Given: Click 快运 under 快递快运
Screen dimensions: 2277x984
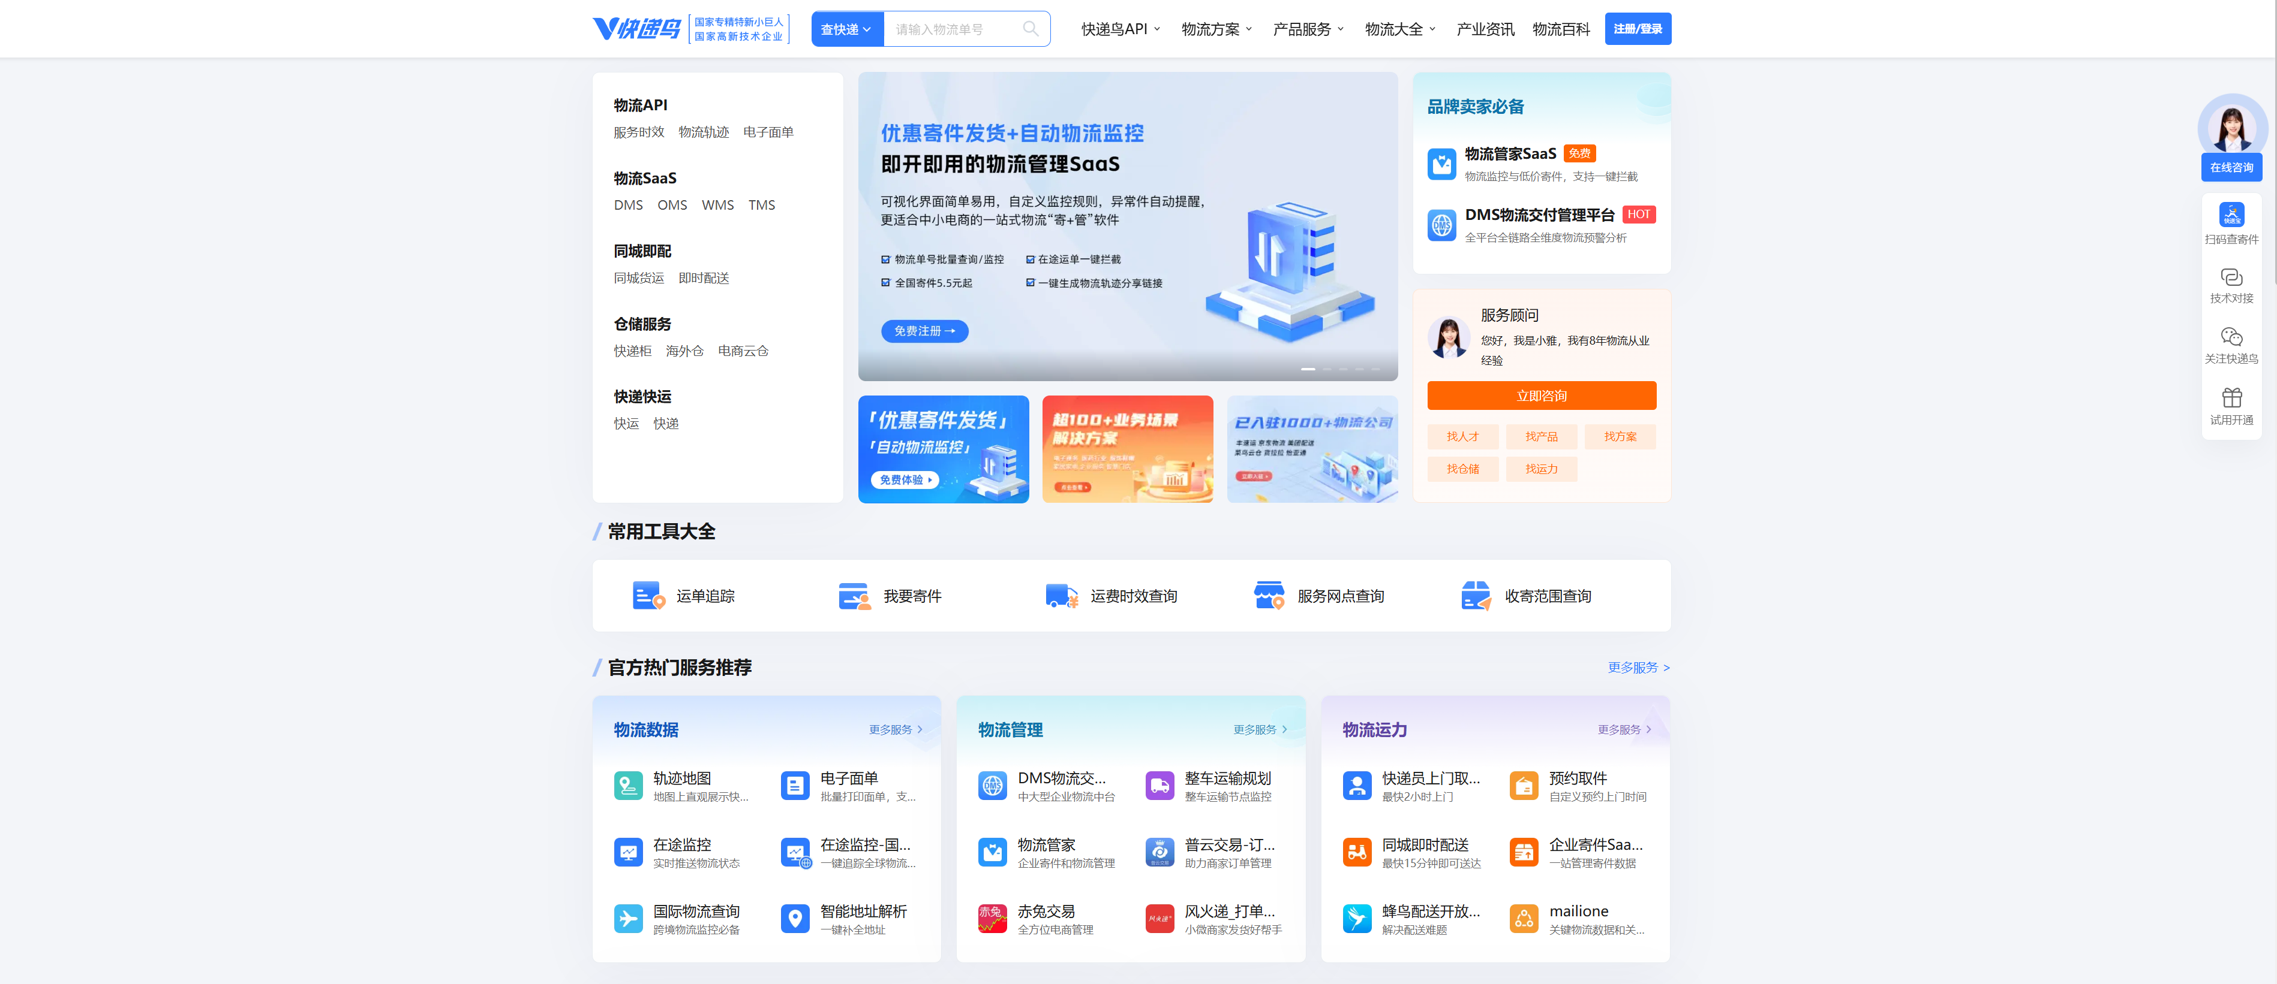Looking at the screenshot, I should click(x=627, y=424).
